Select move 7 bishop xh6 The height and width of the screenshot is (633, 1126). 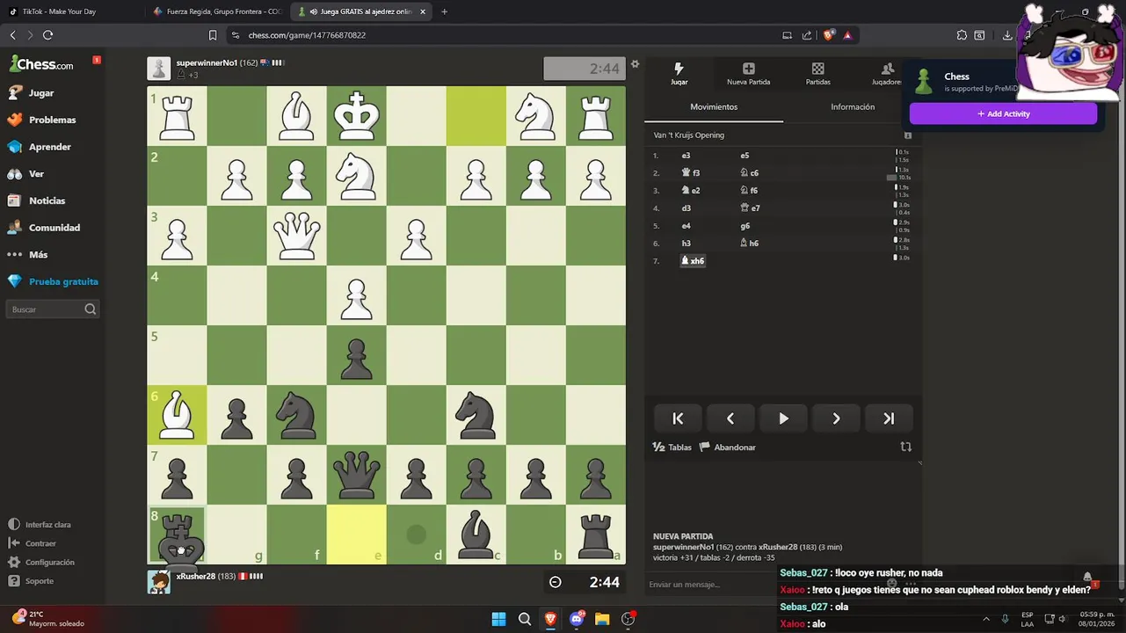(x=693, y=261)
